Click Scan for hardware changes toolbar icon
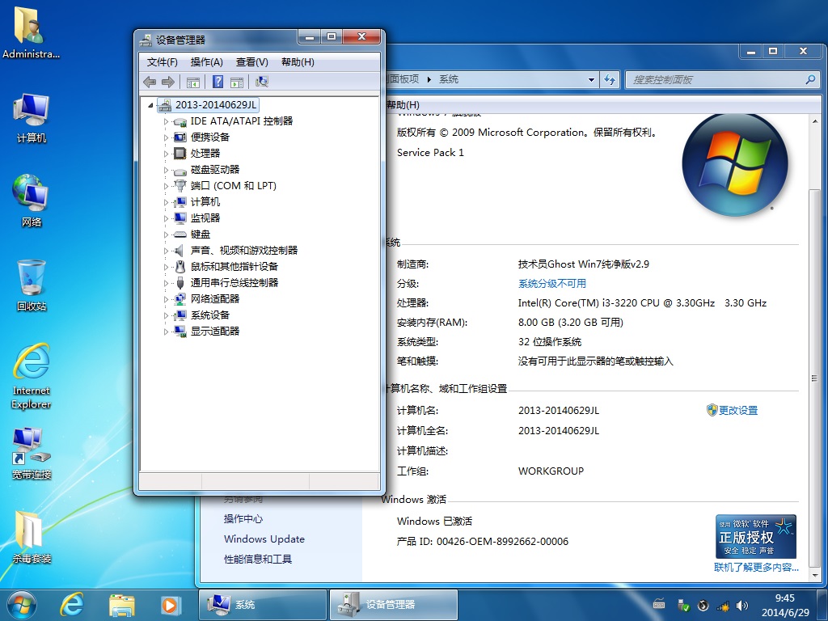 (262, 82)
